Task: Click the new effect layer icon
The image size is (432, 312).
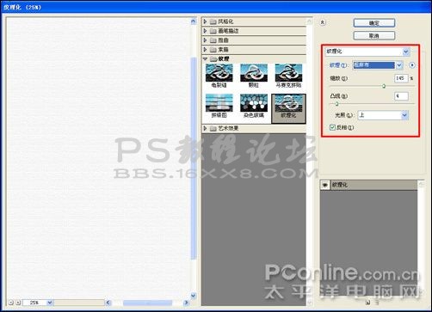Action: [x=368, y=303]
